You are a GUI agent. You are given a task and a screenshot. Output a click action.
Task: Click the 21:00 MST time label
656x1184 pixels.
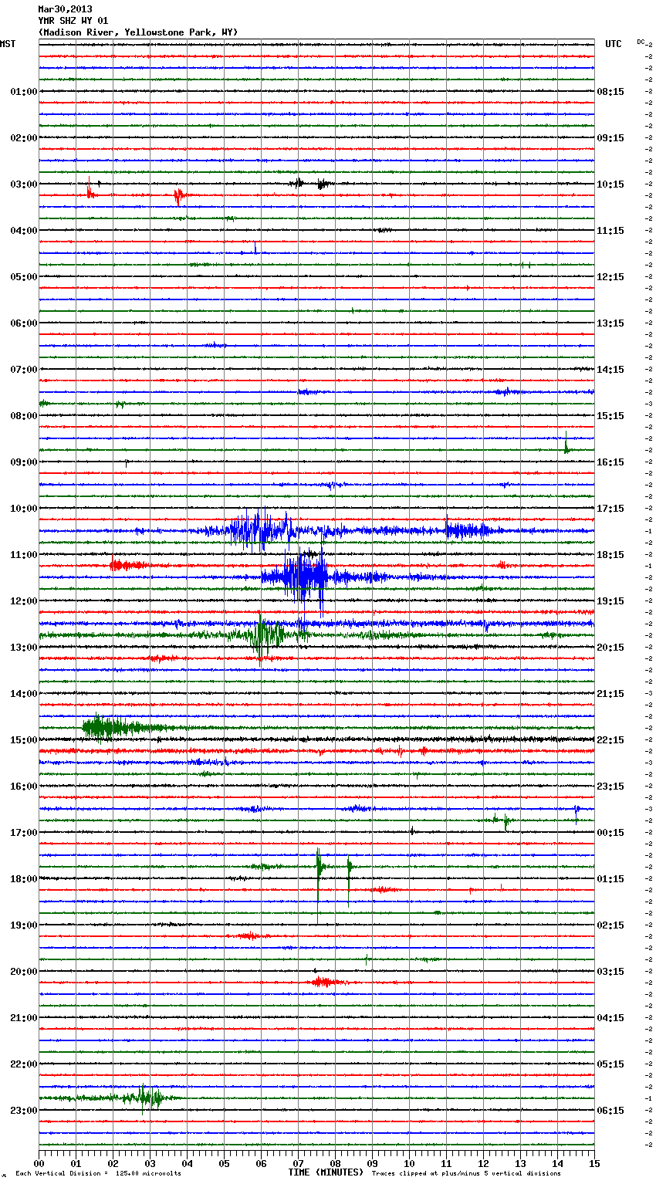point(24,1018)
